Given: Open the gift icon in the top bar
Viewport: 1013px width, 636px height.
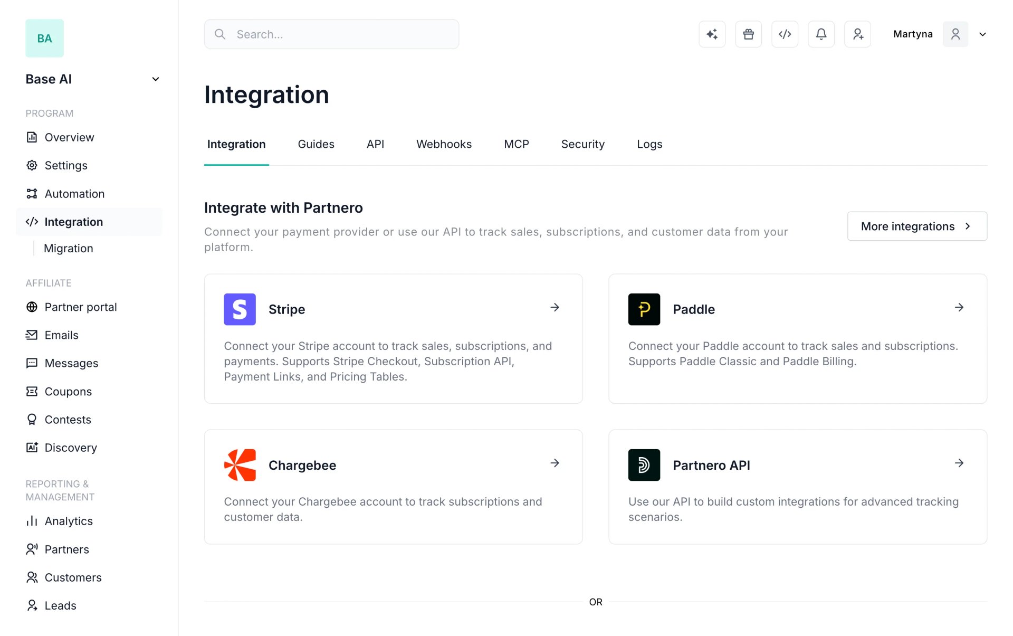Looking at the screenshot, I should click(x=748, y=34).
